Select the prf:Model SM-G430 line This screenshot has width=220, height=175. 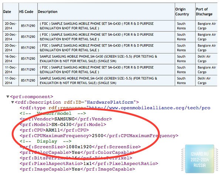pyautogui.click(x=63, y=124)
